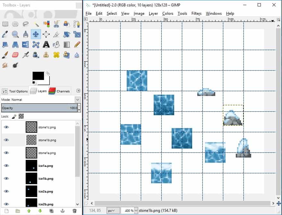Create a new layer group

(18, 211)
